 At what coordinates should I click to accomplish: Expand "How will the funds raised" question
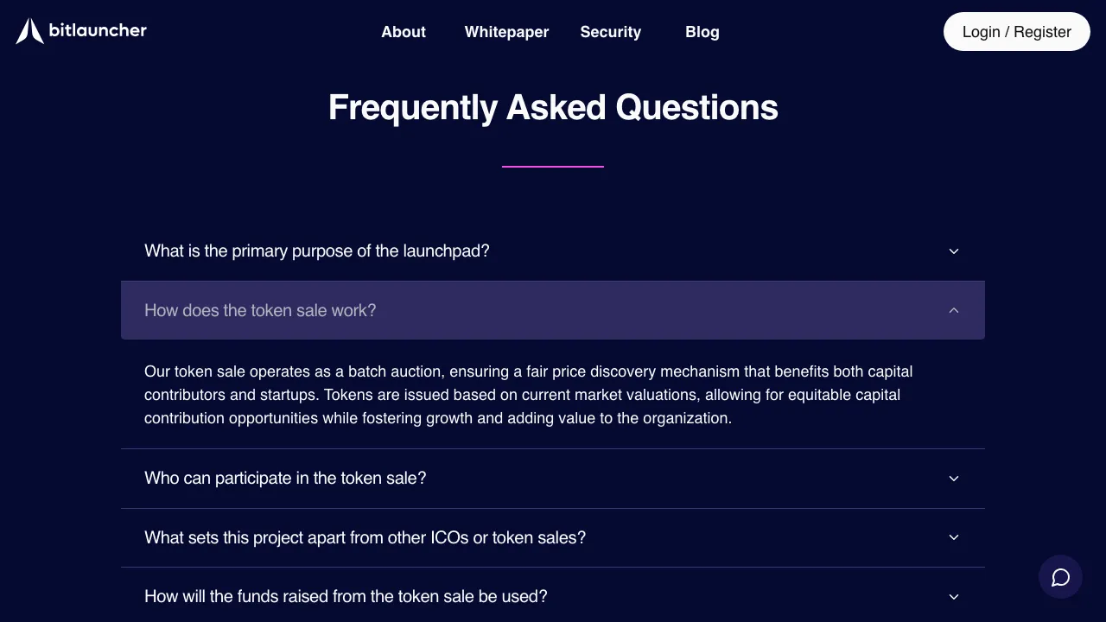click(346, 597)
